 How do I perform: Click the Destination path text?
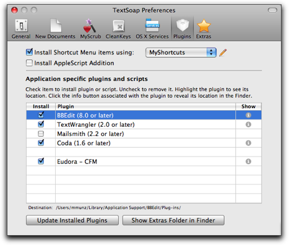coord(118,208)
